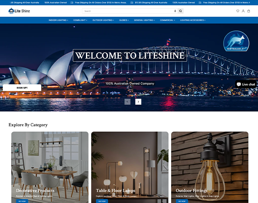Open the Live chat widget

pos(246,84)
